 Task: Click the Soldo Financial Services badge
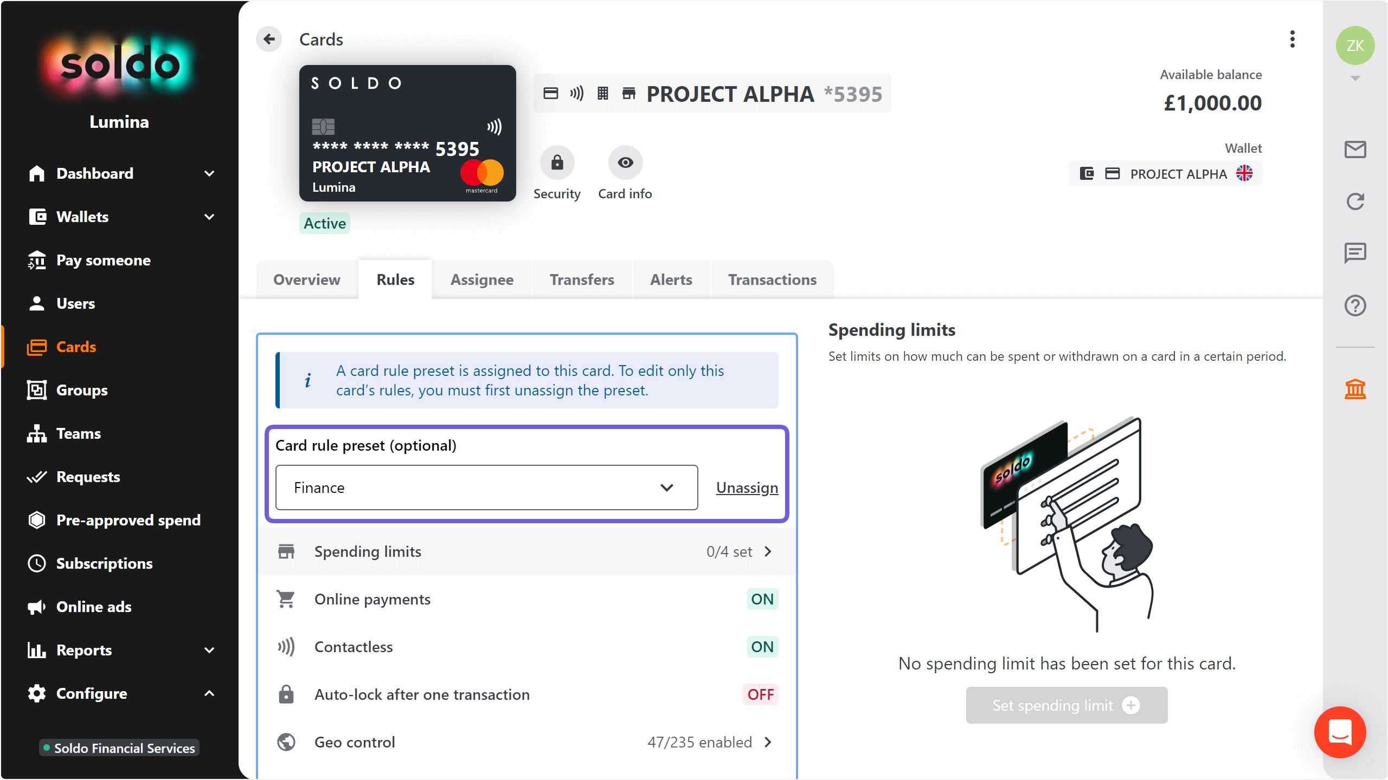(x=119, y=748)
